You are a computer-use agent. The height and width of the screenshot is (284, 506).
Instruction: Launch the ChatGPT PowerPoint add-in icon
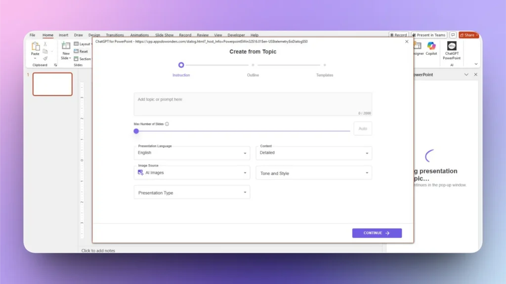(x=452, y=46)
